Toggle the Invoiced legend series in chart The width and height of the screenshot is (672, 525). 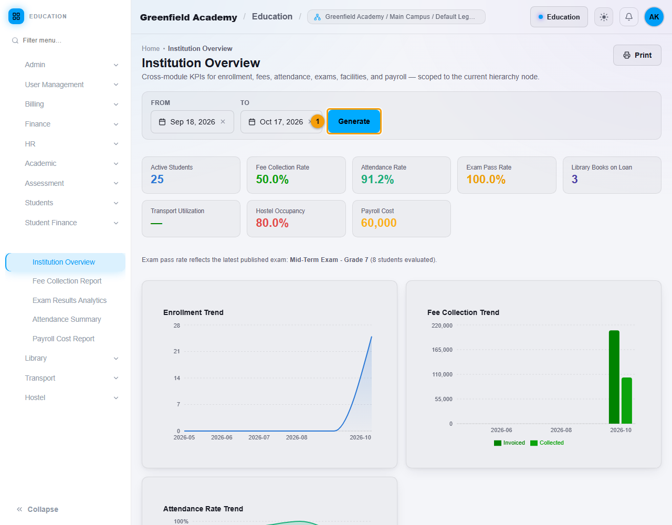[x=509, y=443]
